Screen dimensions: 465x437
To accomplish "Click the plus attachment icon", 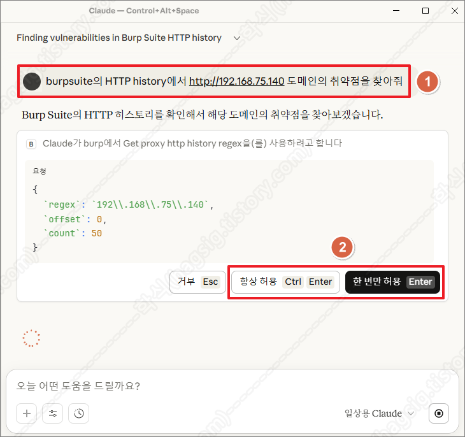I will tap(27, 413).
